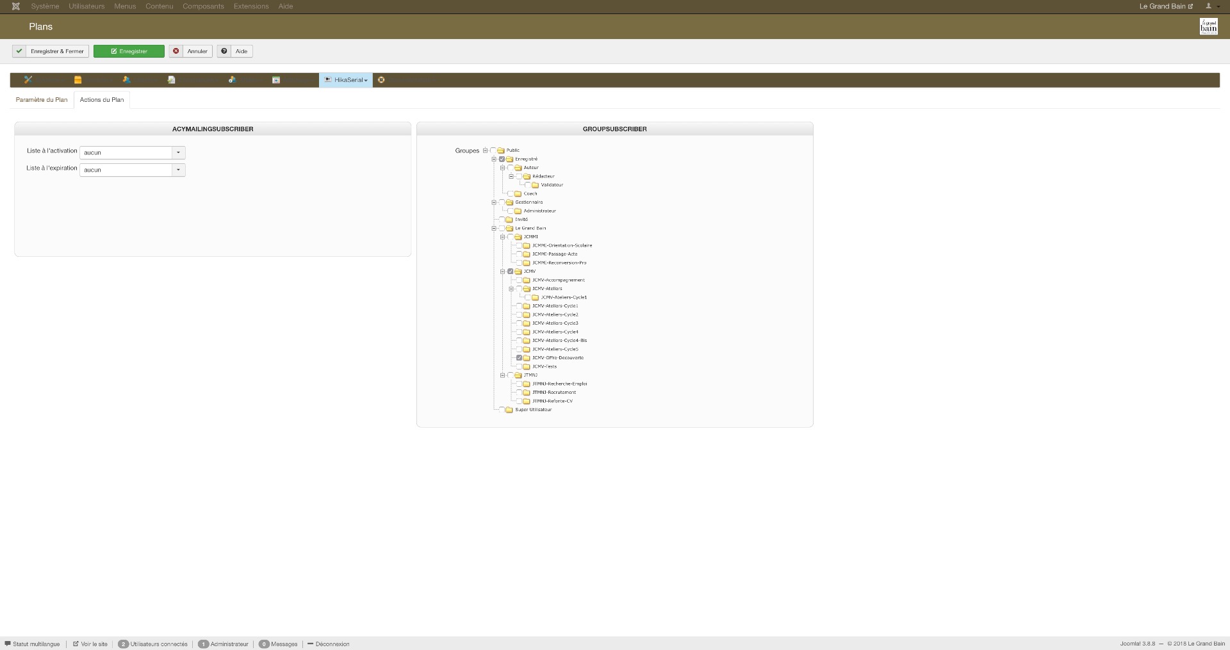
Task: Check the JCMV-Tests group checkbox
Action: [519, 367]
